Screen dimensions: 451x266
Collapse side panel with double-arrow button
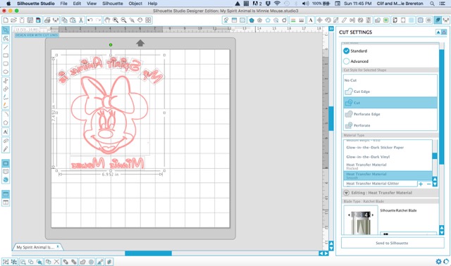[331, 29]
